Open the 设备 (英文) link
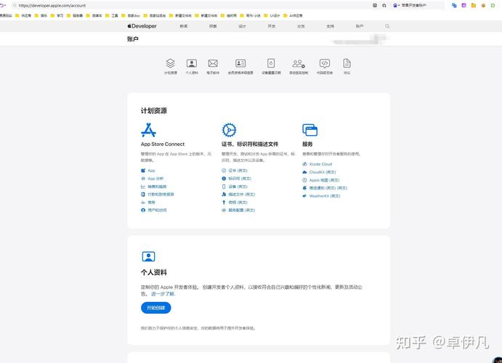 pos(238,187)
